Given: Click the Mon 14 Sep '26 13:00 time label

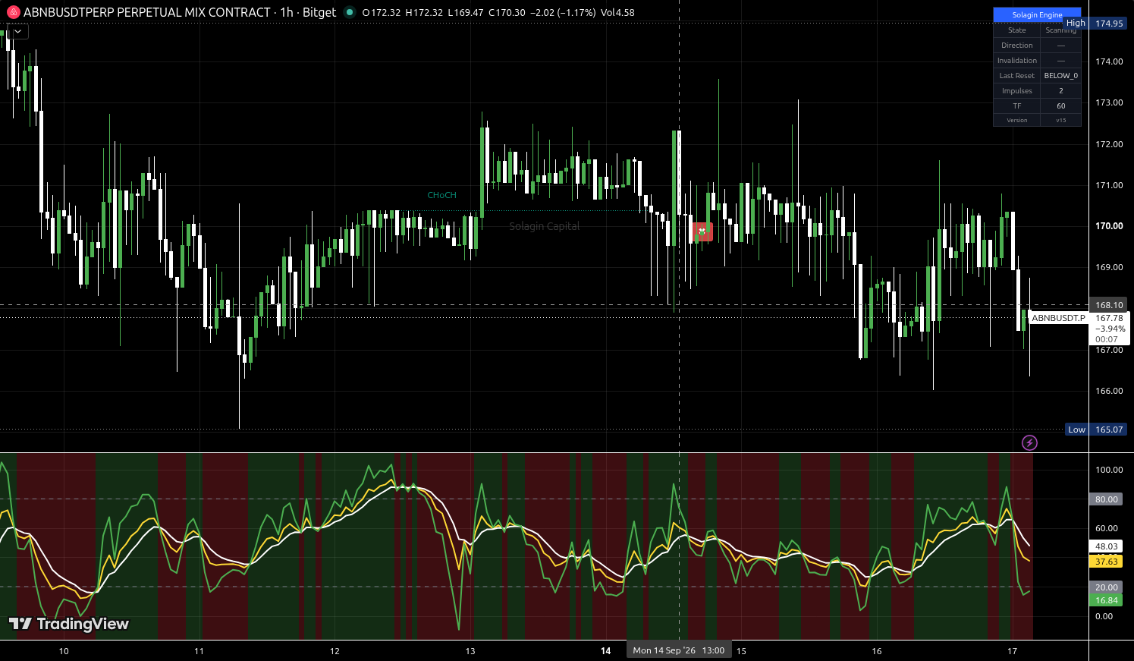Looking at the screenshot, I should point(679,650).
